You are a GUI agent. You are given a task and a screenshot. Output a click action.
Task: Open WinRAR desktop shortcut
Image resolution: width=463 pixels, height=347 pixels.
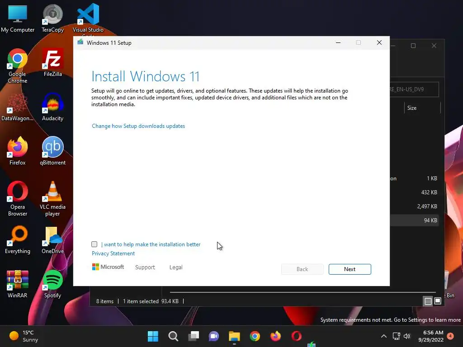point(18,284)
